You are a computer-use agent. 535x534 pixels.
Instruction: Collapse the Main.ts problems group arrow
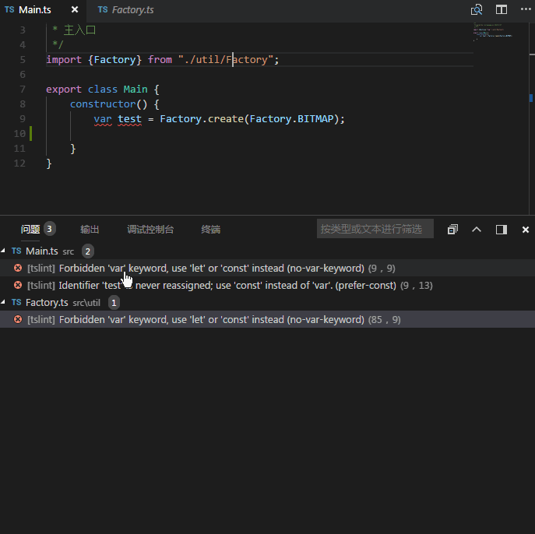4,251
